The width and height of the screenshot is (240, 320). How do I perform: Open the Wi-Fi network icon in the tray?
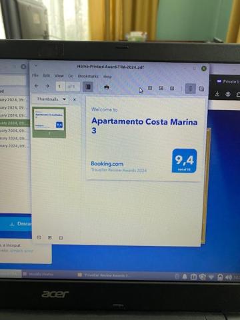(211, 277)
